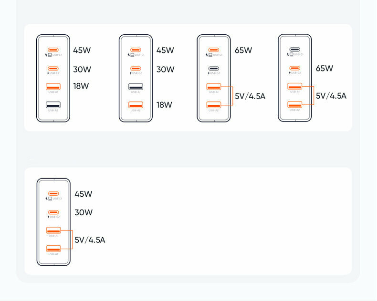Click the 45W label beside bottom charger
This screenshot has width=377, height=301.
coord(84,194)
